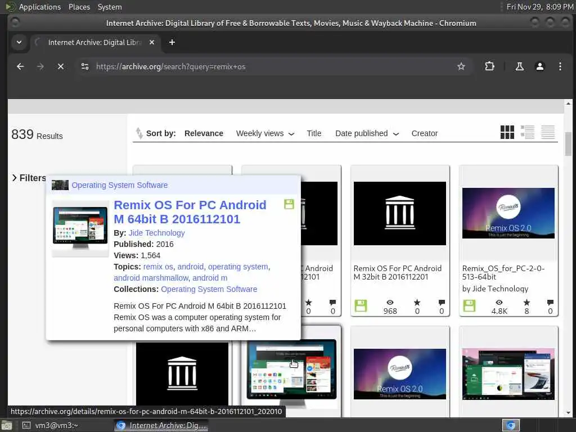This screenshot has width=576, height=432.
Task: Click the software icon on Remix_OS_for_PC-2-0-513 card
Action: click(x=469, y=305)
